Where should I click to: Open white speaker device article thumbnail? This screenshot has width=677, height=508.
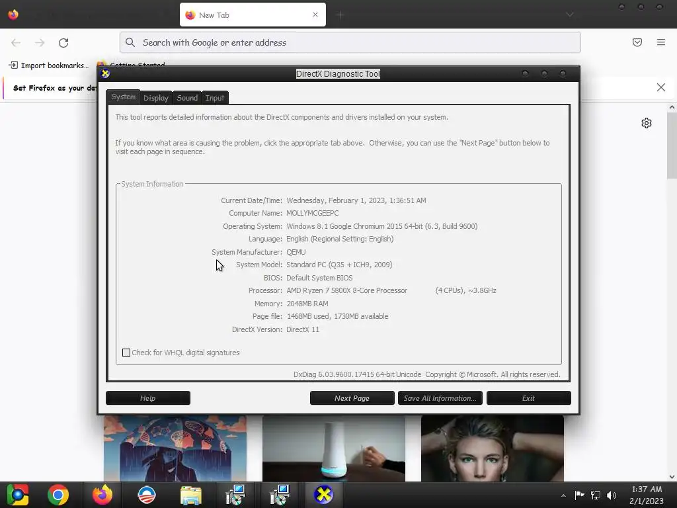pyautogui.click(x=334, y=448)
